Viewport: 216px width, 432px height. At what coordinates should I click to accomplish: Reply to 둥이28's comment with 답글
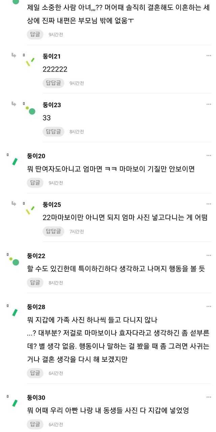(x=35, y=373)
